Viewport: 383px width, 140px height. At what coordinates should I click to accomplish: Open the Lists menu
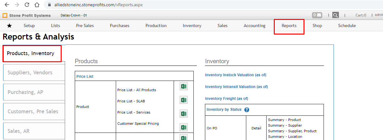[x=56, y=26]
